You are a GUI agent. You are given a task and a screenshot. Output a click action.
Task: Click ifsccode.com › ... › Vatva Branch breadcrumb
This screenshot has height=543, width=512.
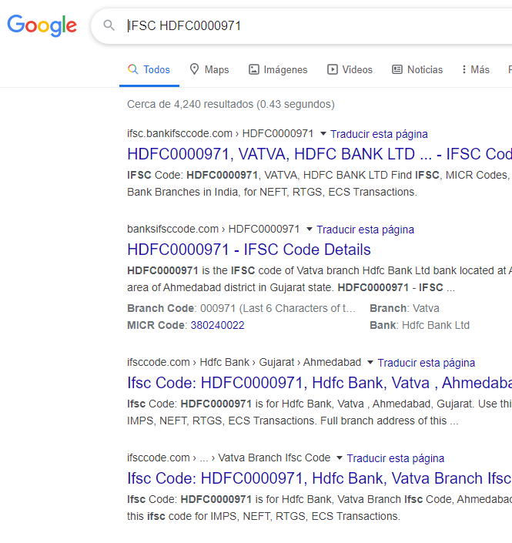(229, 458)
